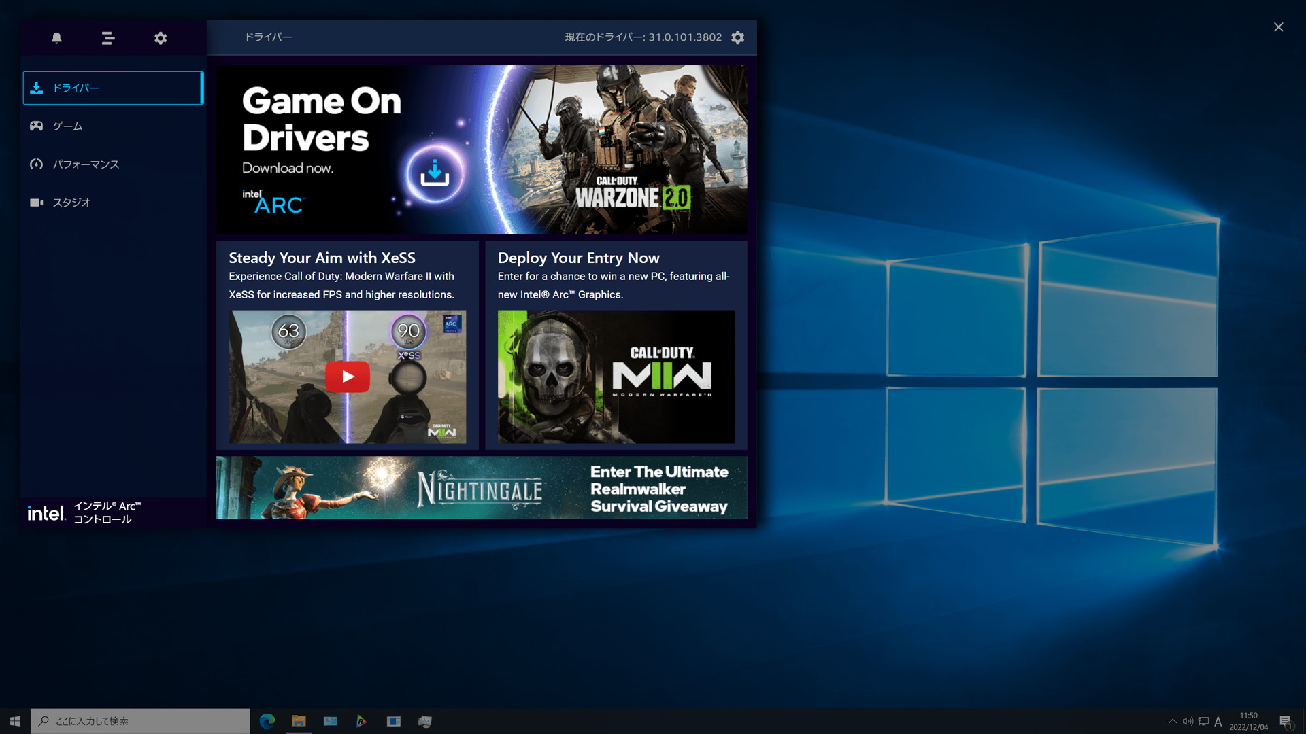Viewport: 1306px width, 734px height.
Task: Open the monitor chart app on taskbar
Action: coord(425,721)
